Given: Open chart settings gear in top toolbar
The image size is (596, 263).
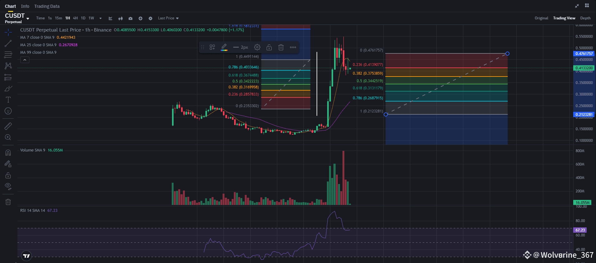Looking at the screenshot, I should (150, 18).
